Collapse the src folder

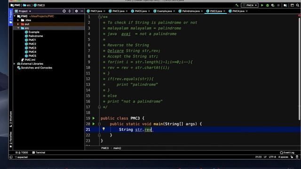click(18, 28)
